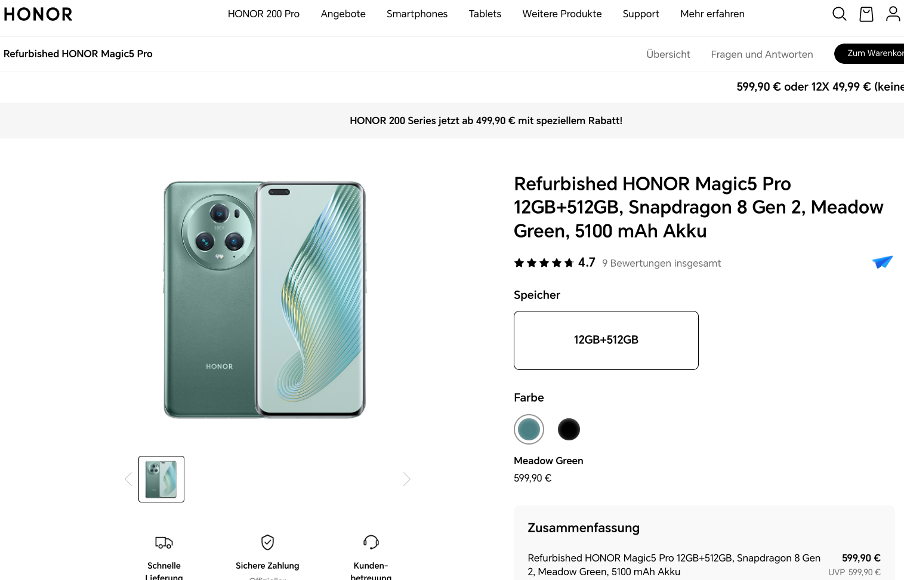This screenshot has height=580, width=904.
Task: Open the shopping bag cart icon
Action: 866,14
